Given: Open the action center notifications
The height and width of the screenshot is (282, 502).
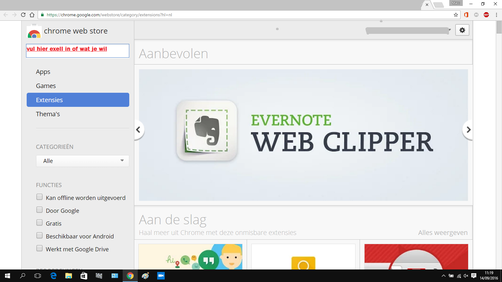Looking at the screenshot, I should 474,276.
